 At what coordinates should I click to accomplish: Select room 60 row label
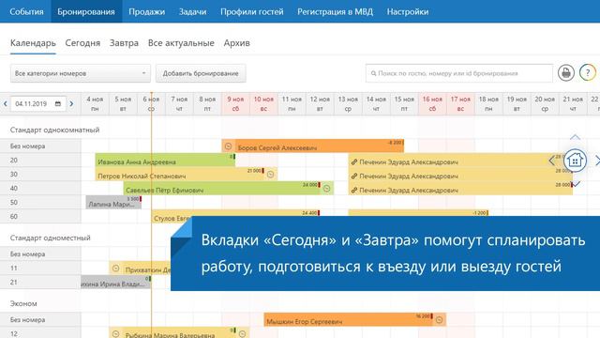(x=40, y=217)
